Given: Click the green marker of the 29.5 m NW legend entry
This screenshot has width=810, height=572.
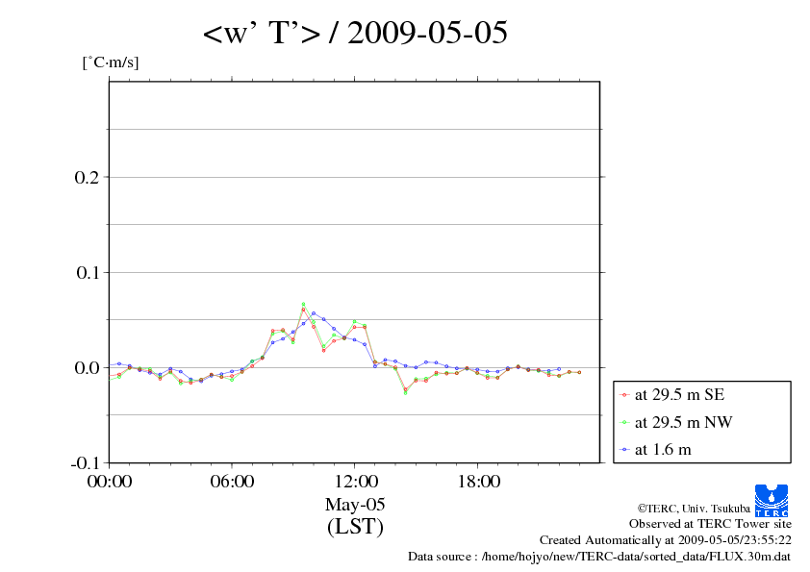Looking at the screenshot, I should click(x=624, y=423).
